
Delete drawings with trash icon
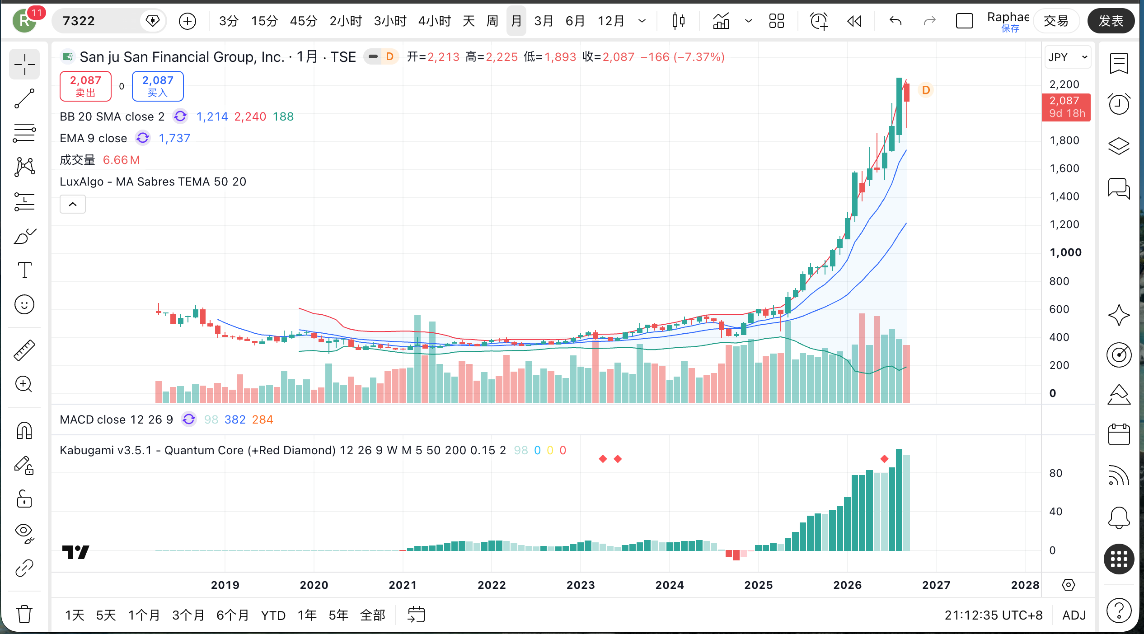point(24,614)
